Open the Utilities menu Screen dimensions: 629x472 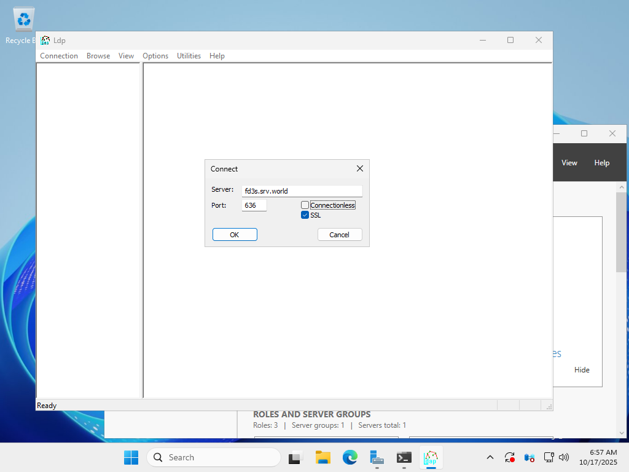(x=189, y=56)
